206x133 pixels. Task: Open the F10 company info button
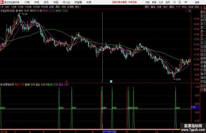point(178,7)
